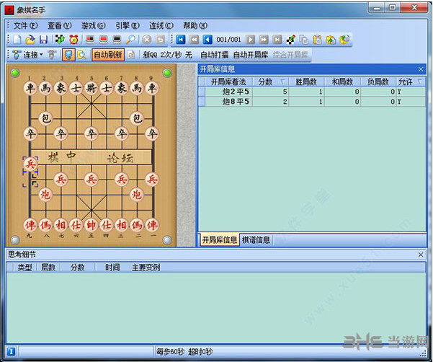The image size is (433, 362).
Task: Open a game file with folder icon
Action: coord(30,40)
